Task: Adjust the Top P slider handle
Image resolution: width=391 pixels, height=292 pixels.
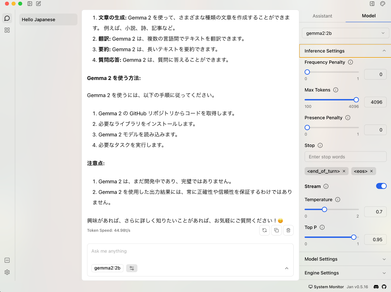Action: pos(354,237)
